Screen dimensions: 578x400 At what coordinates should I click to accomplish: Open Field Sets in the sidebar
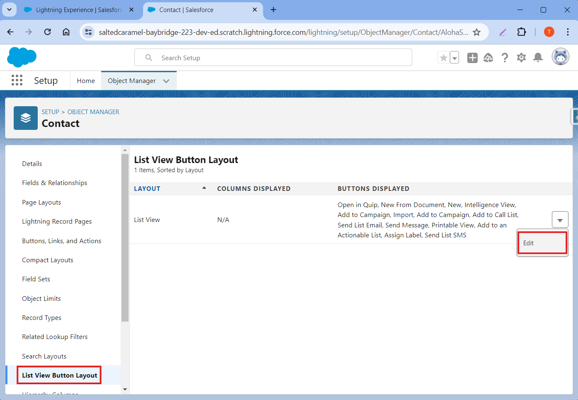pyautogui.click(x=36, y=279)
